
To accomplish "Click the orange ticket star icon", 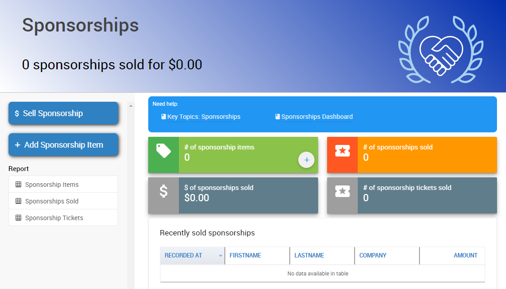I will [342, 151].
